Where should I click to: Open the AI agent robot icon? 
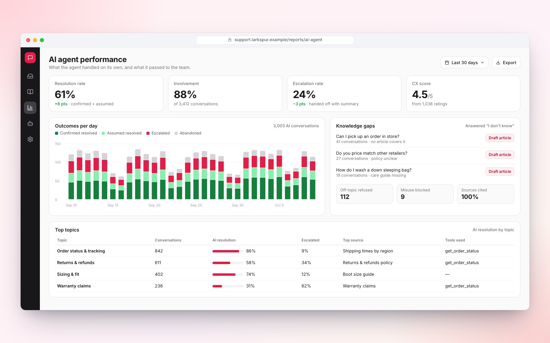pyautogui.click(x=30, y=123)
